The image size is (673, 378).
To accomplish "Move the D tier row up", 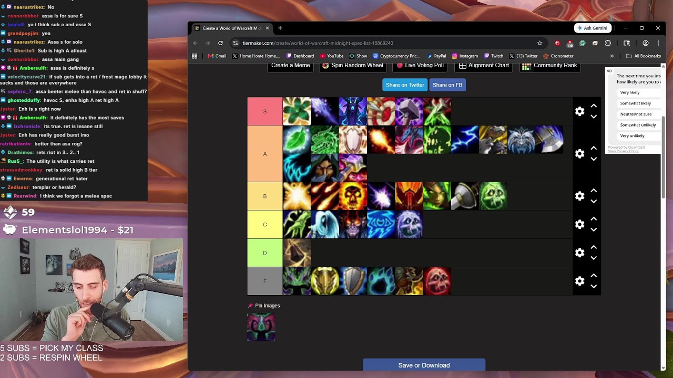I will click(x=594, y=248).
